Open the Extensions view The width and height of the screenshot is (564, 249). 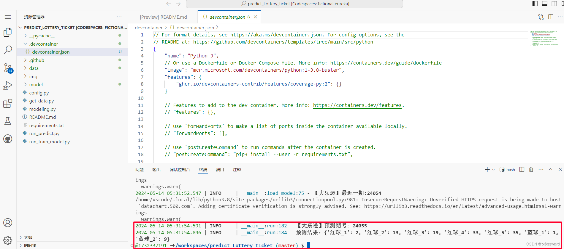tap(8, 104)
